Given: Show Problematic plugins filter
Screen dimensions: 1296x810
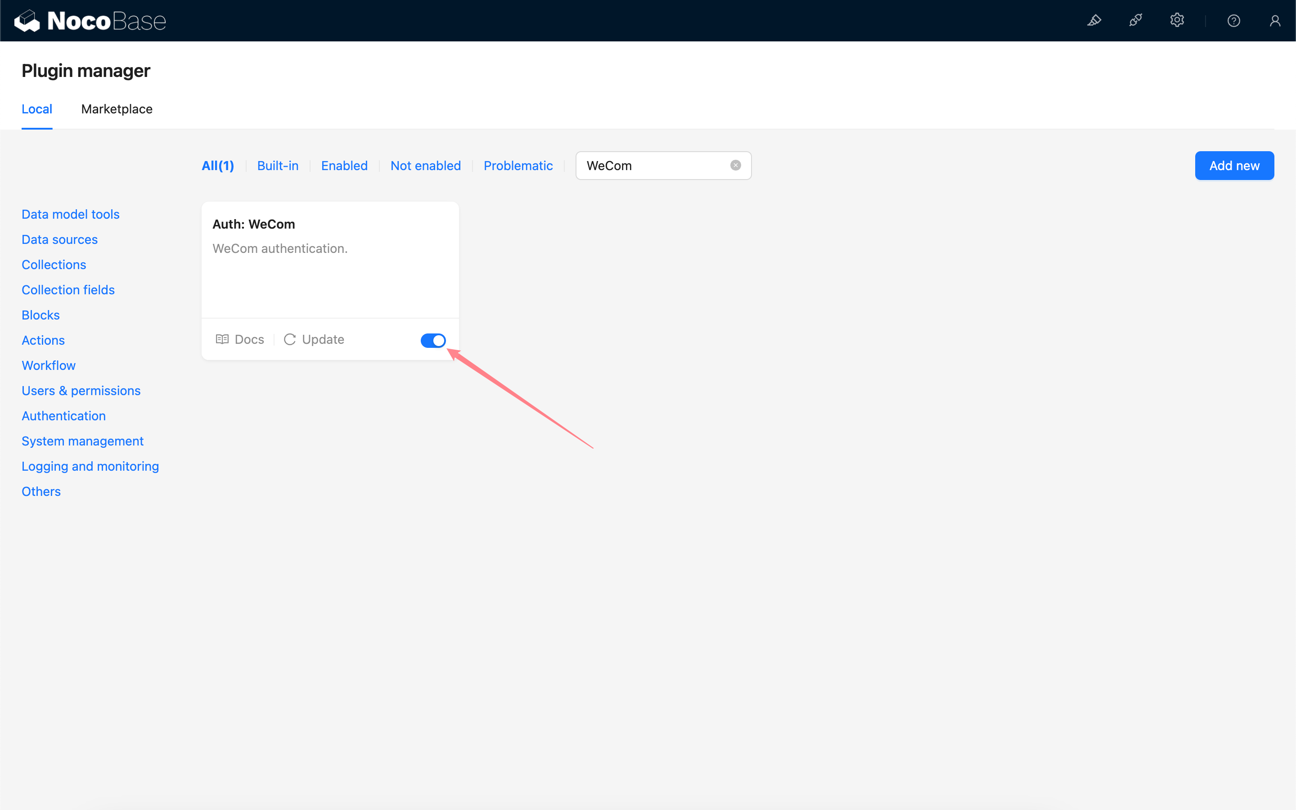Looking at the screenshot, I should [518, 166].
